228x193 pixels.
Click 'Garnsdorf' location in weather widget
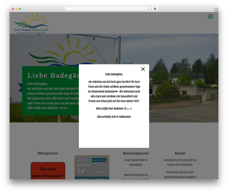tap(84, 165)
